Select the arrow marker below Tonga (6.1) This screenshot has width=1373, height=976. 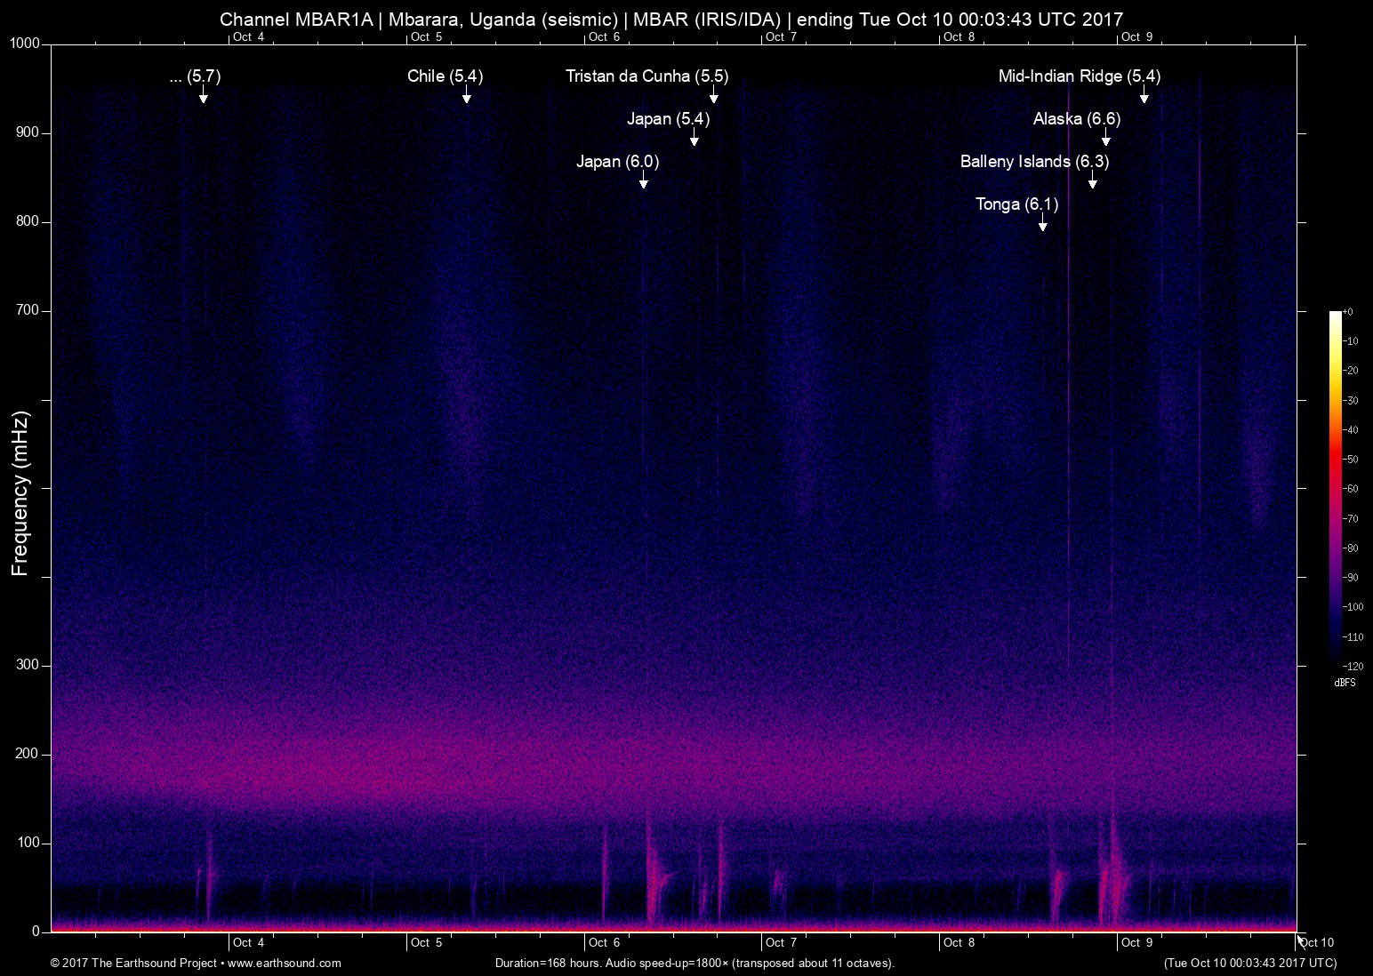pos(1042,223)
